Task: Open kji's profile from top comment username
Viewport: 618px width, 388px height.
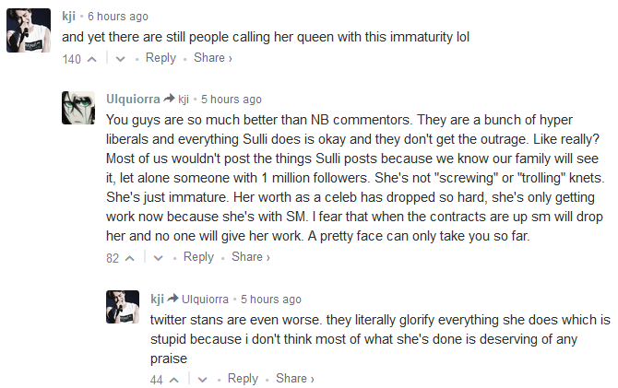Action: pos(70,17)
